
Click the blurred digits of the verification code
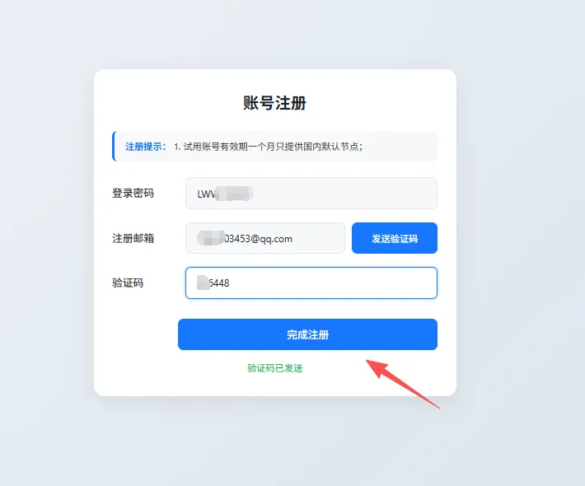pyautogui.click(x=203, y=283)
